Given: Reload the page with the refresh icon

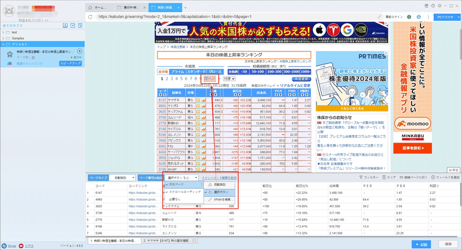Looking at the screenshot, I should 90,17.
